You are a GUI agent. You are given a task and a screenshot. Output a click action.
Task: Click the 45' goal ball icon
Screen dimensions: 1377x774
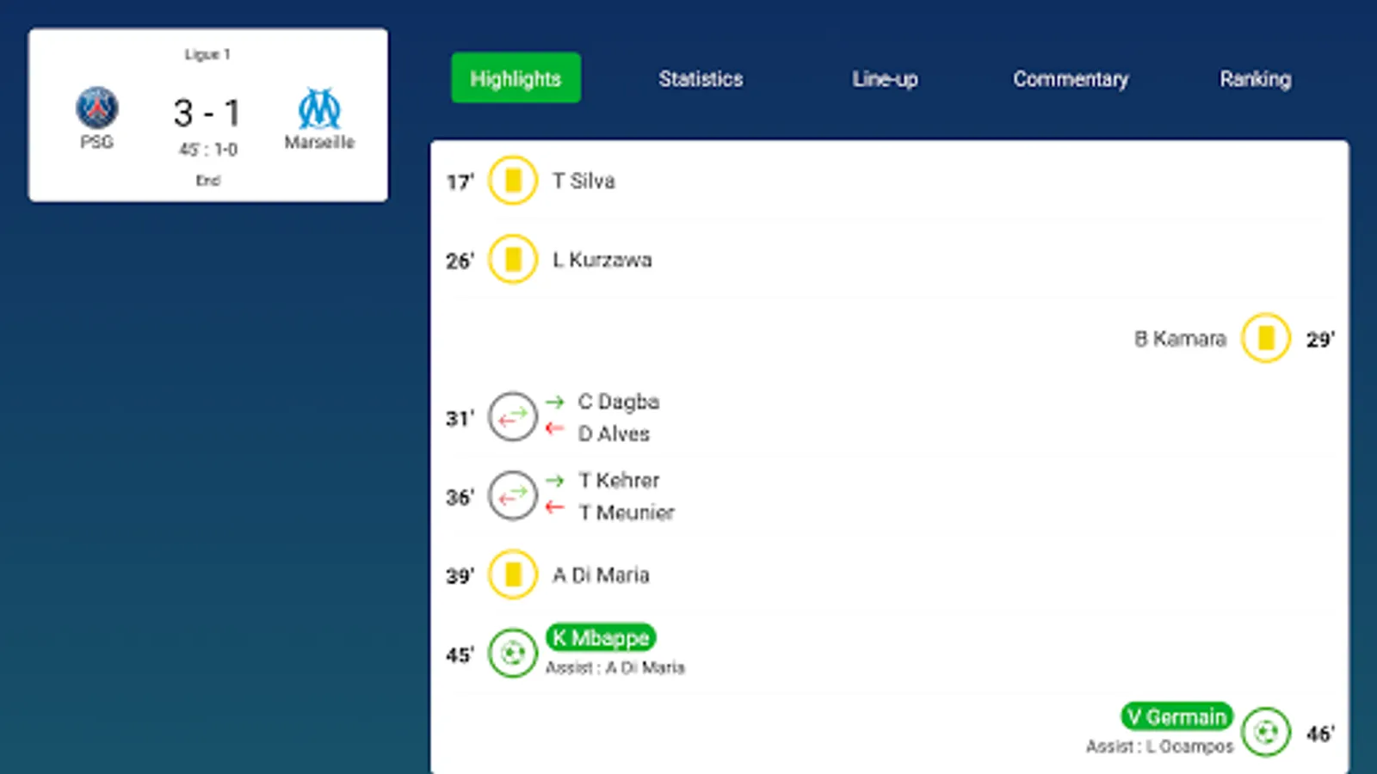513,654
